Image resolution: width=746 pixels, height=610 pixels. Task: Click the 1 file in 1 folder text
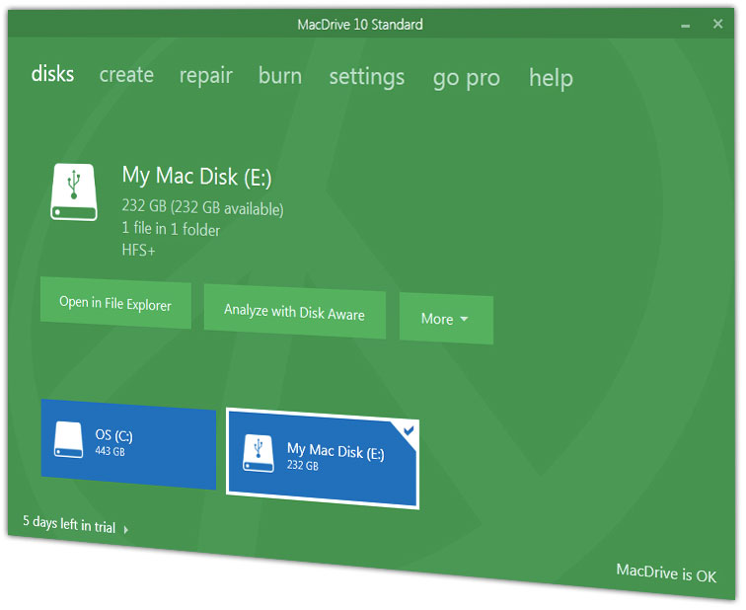(171, 229)
